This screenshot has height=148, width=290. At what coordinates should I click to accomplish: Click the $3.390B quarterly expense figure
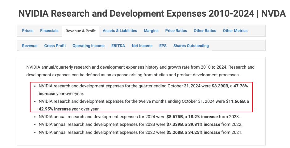[x=220, y=86]
